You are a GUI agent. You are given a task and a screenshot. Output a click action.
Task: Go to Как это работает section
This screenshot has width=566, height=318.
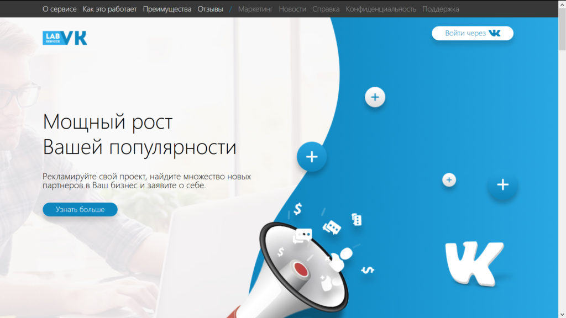pos(110,9)
